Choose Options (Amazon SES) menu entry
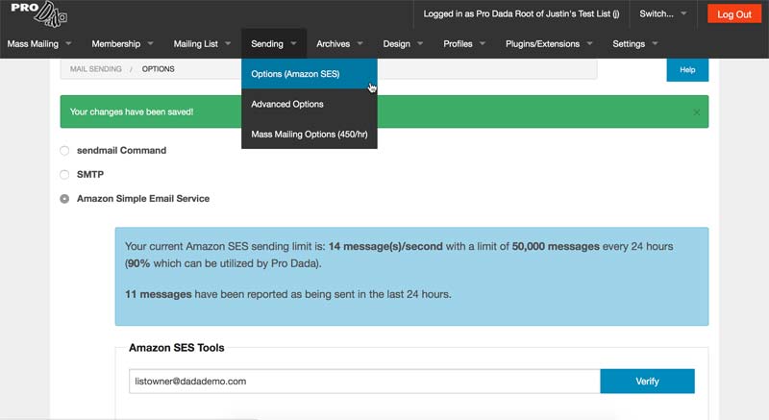 309,73
